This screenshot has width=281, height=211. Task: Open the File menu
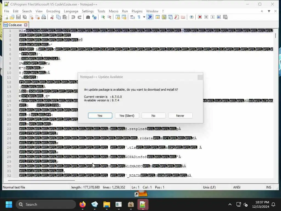tap(7, 11)
